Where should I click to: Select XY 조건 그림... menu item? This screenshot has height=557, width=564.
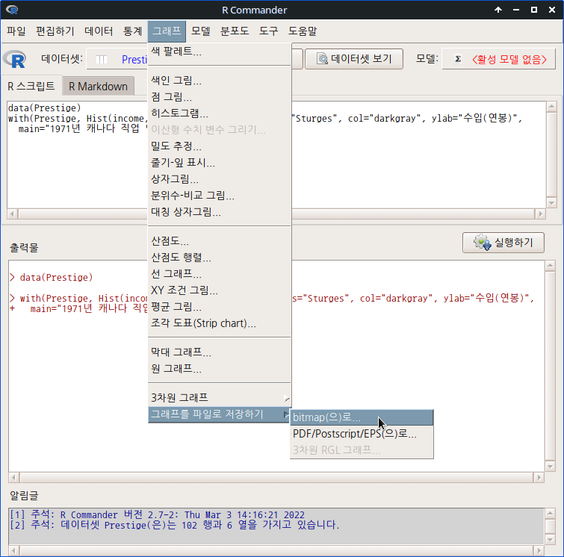pyautogui.click(x=219, y=290)
